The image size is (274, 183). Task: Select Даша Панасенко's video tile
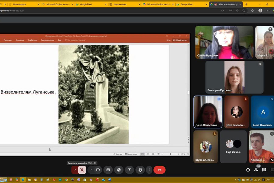208,112
